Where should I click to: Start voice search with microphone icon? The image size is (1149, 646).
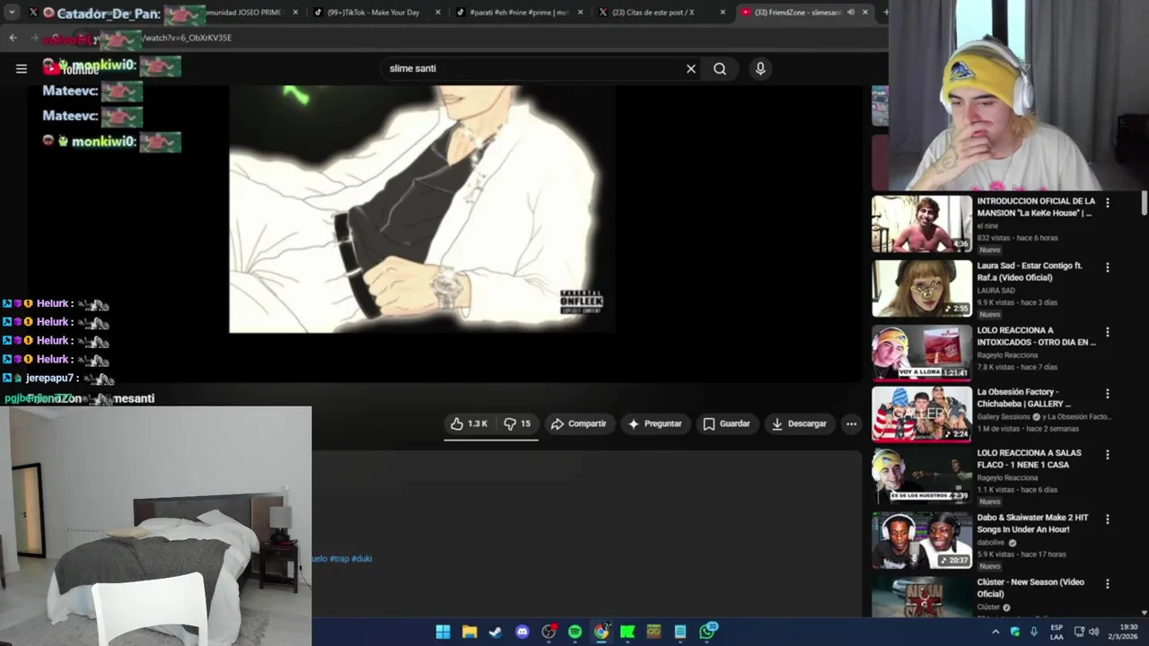tap(760, 68)
